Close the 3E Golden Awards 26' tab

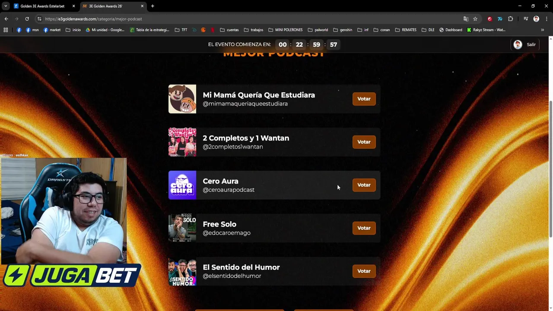click(142, 6)
